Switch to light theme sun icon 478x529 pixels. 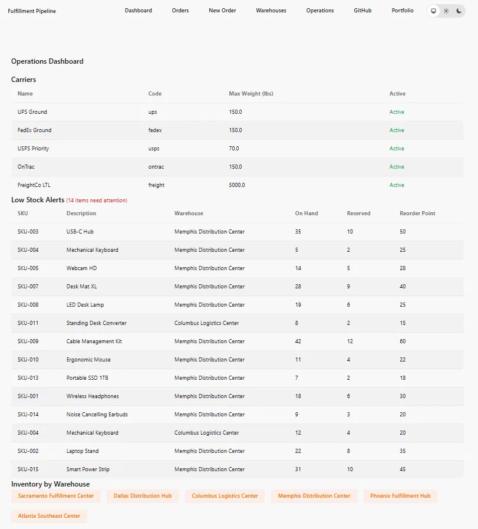point(446,11)
